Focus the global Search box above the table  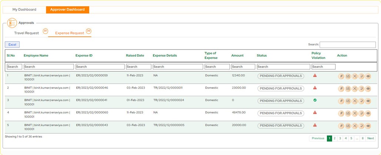348,45
